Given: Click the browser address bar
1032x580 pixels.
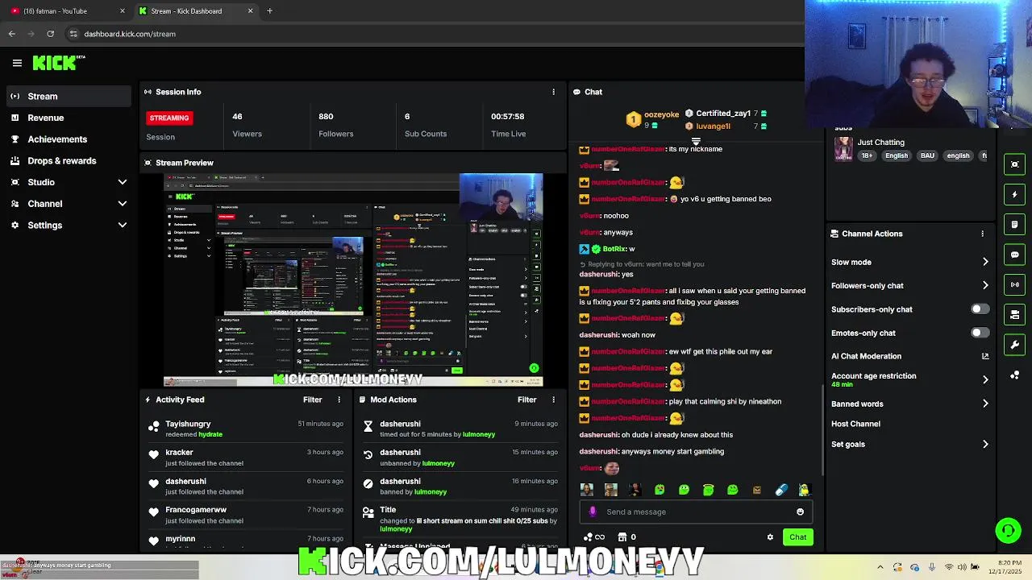Looking at the screenshot, I should 435,34.
